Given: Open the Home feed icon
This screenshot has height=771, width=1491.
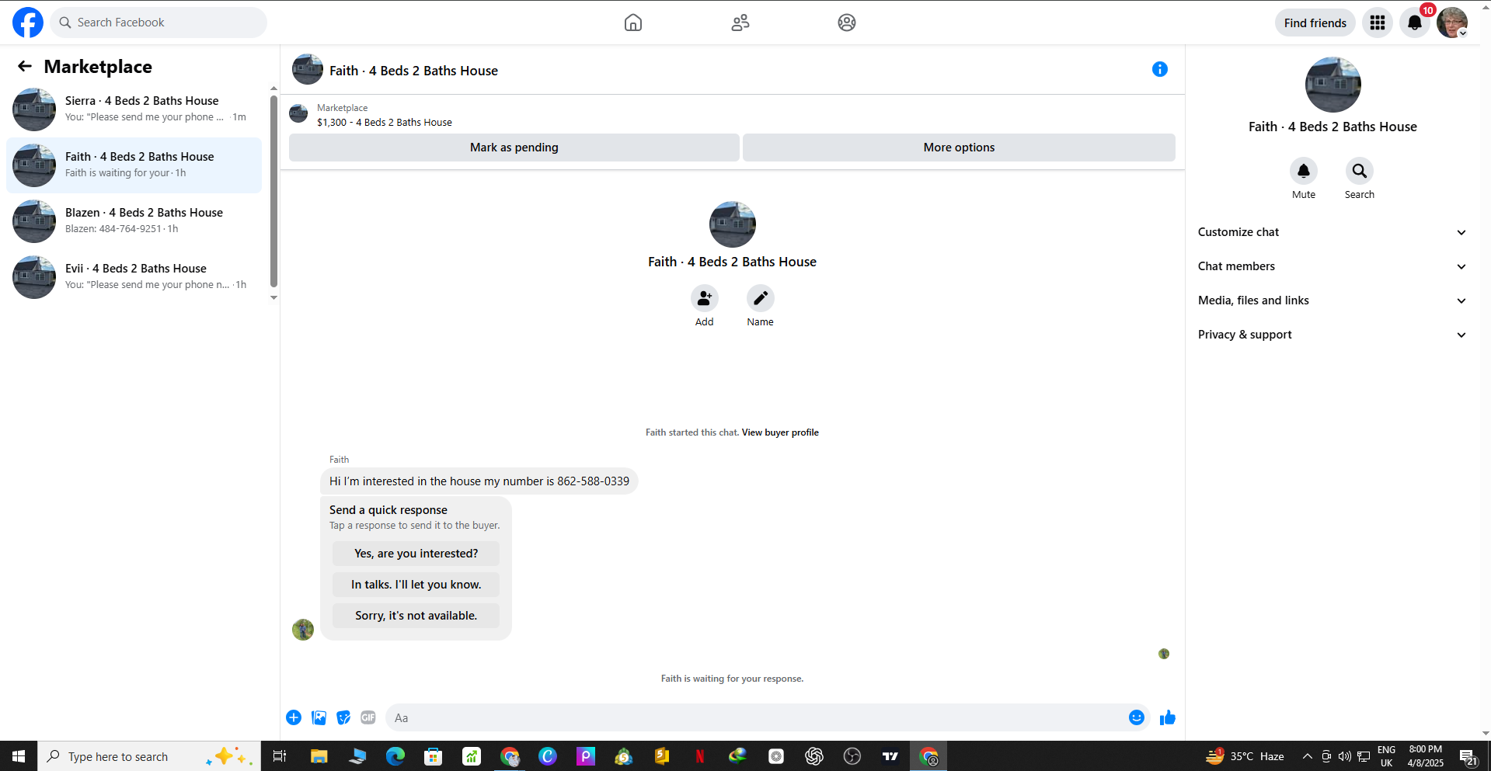Looking at the screenshot, I should (x=633, y=23).
